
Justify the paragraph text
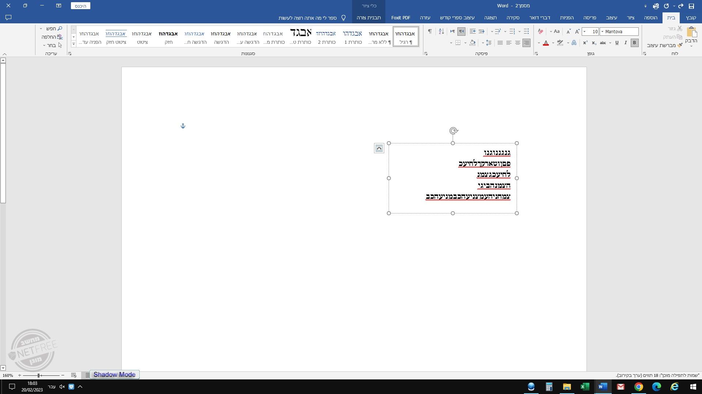pyautogui.click(x=500, y=43)
